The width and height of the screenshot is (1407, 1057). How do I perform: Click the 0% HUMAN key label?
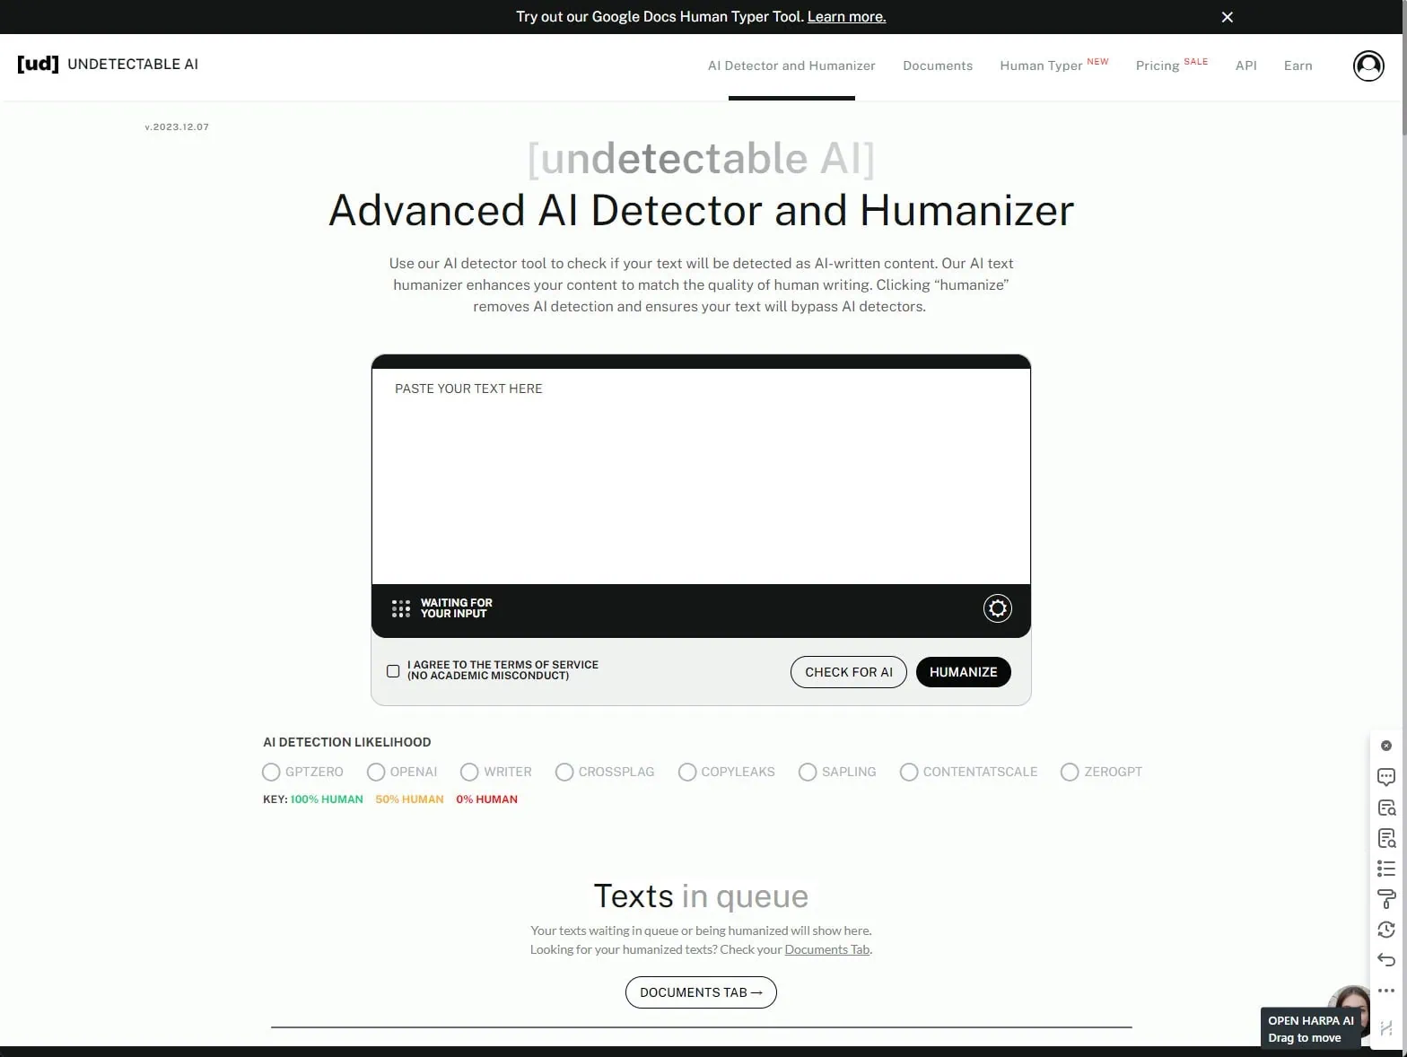coord(486,799)
